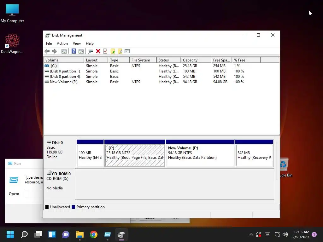Click the 1 % free cell
Image resolution: width=323 pixels, height=242 pixels.
click(237, 66)
